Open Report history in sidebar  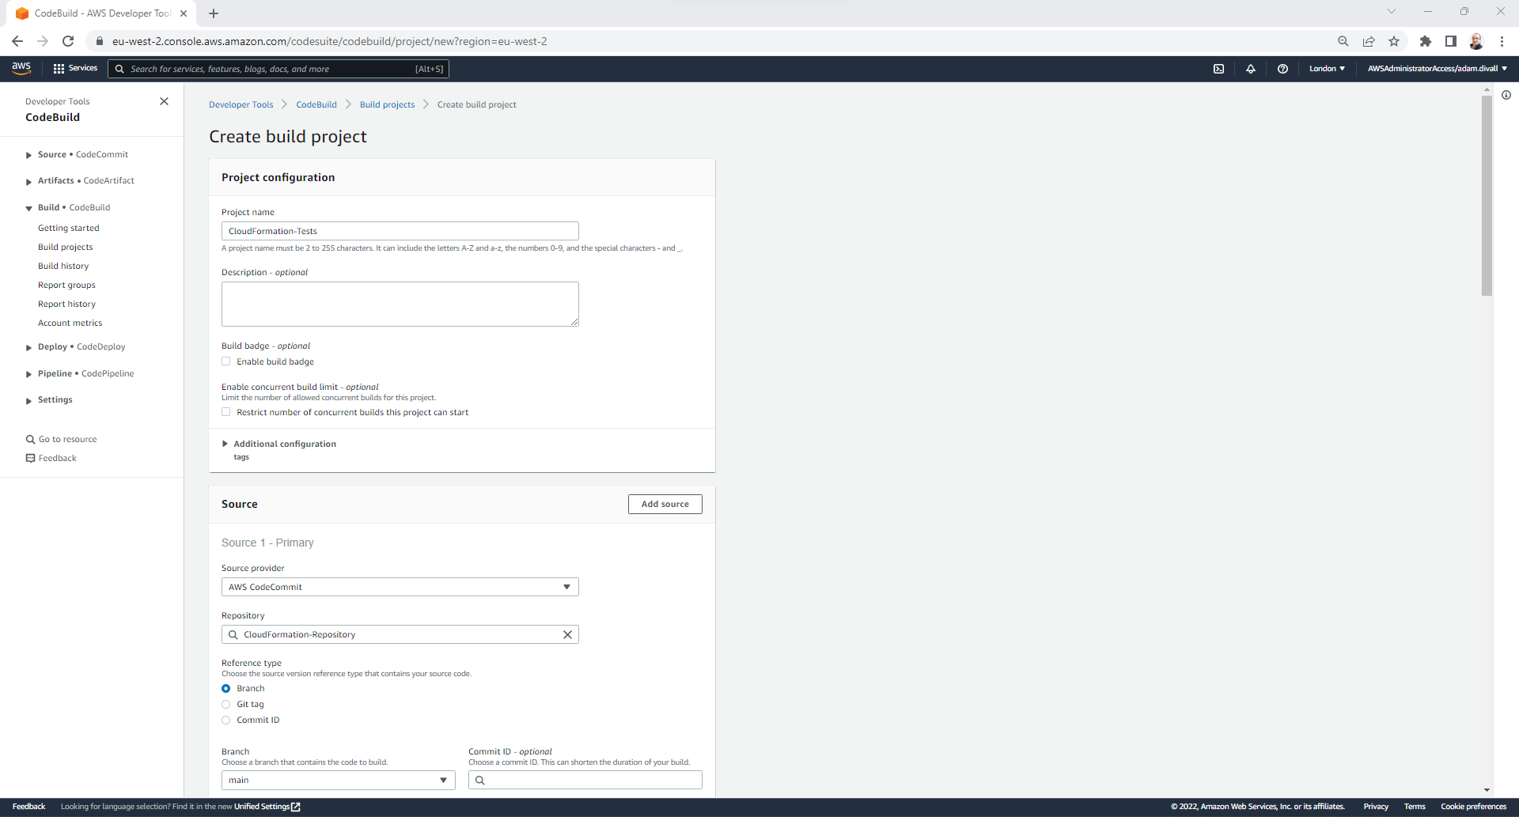tap(66, 304)
